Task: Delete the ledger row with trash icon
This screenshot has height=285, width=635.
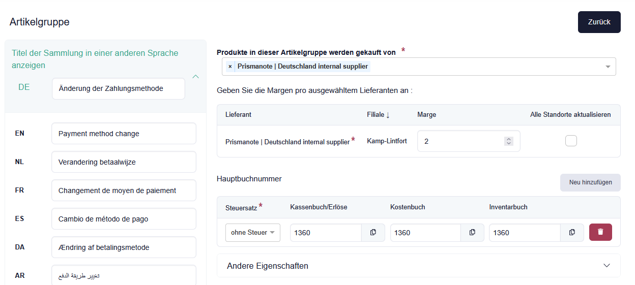Action: [x=600, y=232]
